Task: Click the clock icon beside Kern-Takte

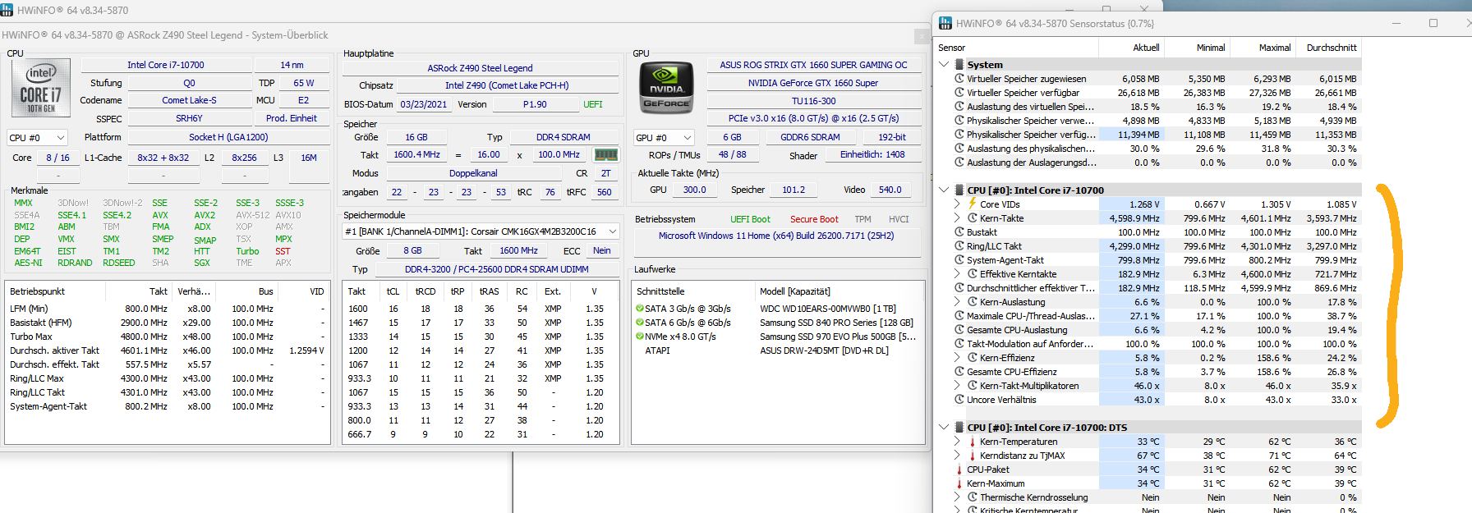Action: coord(973,218)
